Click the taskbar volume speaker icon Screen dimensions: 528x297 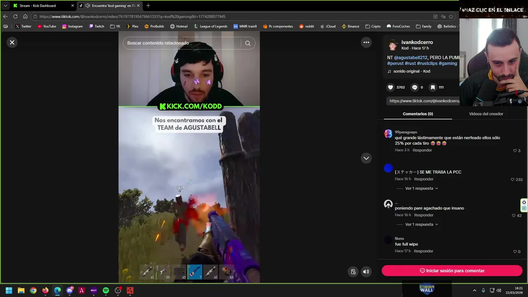(499, 290)
